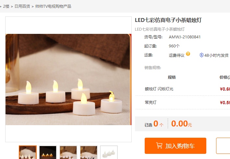
Task: Select the third product thumbnail
Action: [x=68, y=152]
